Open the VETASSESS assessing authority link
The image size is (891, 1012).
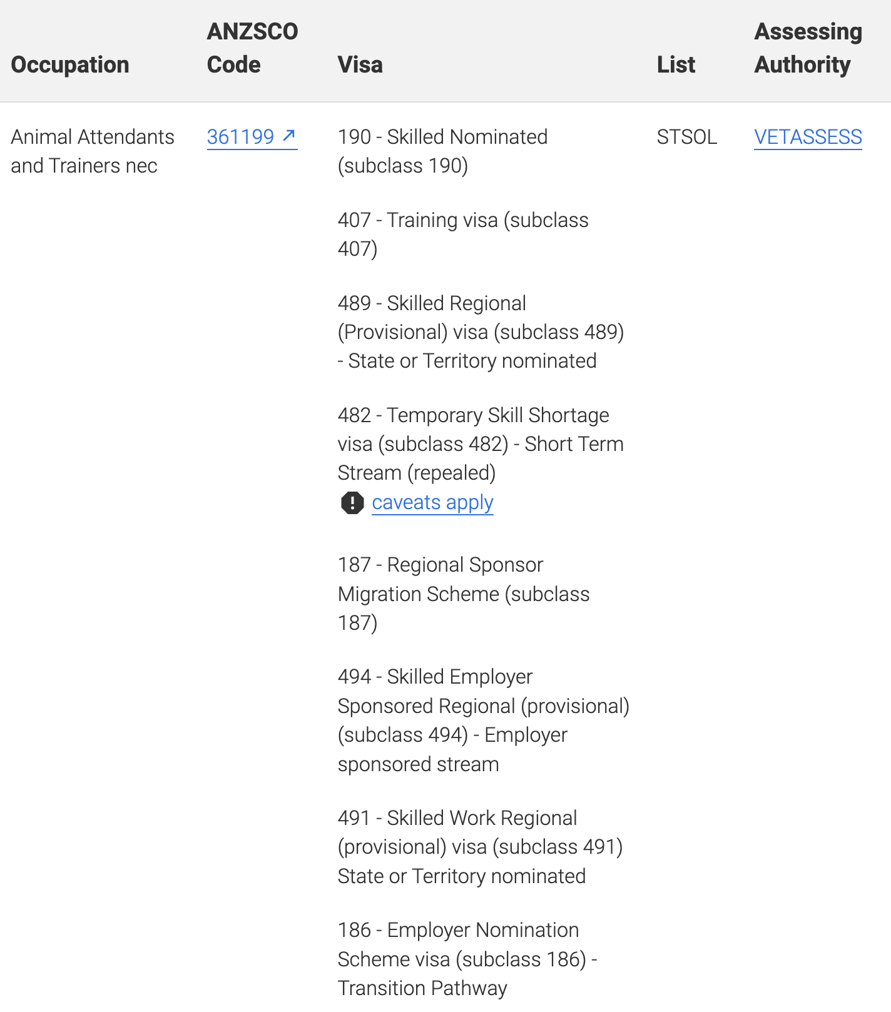[808, 137]
